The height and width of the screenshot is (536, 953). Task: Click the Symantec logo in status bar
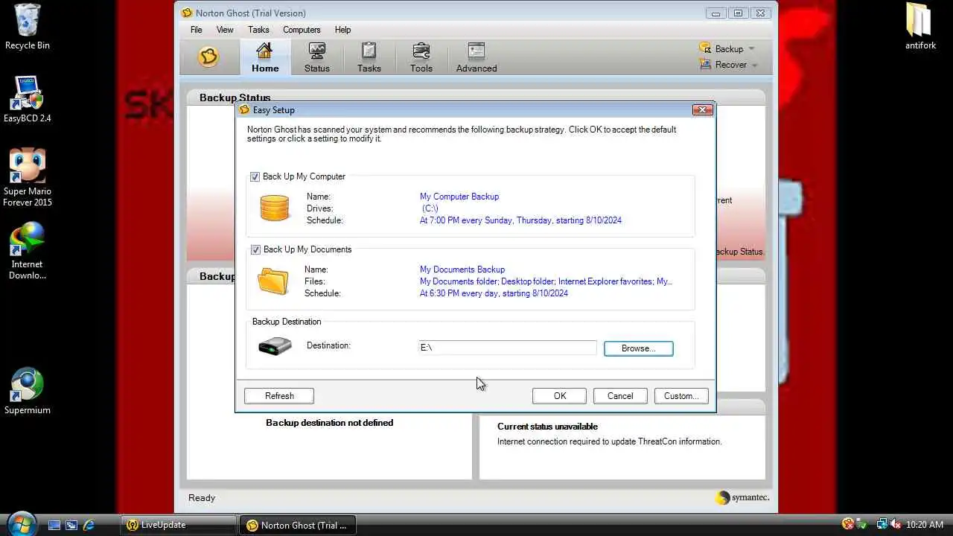tap(742, 497)
